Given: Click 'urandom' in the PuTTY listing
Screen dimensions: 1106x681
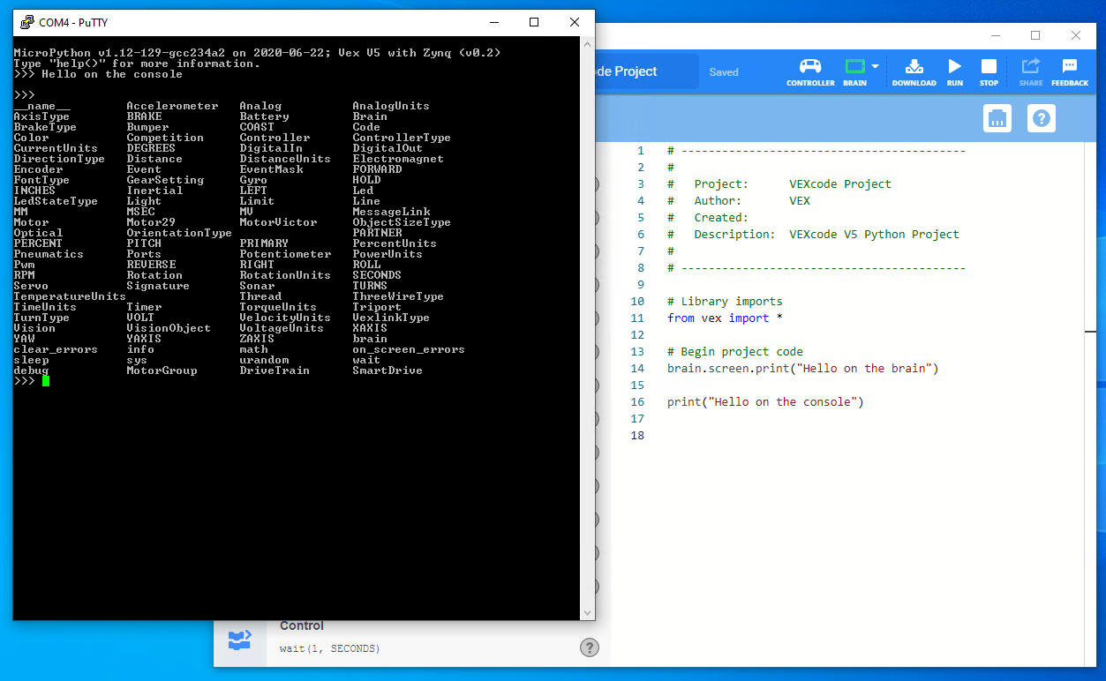Looking at the screenshot, I should [264, 360].
